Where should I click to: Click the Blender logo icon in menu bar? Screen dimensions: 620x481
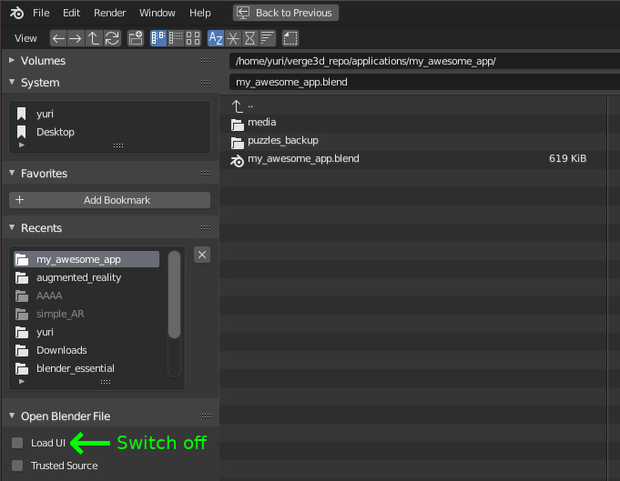click(16, 13)
